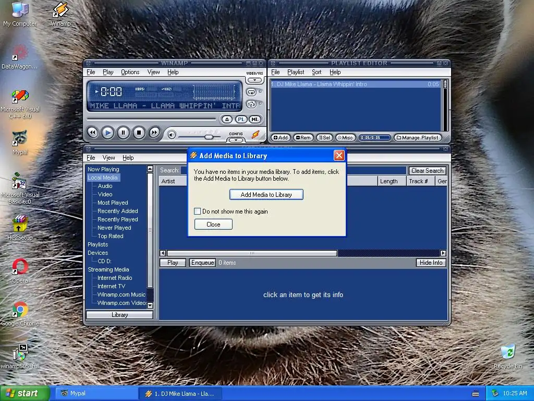Switch to Mypal taskbar item
Viewport: 534px width, 401px height.
coord(96,393)
